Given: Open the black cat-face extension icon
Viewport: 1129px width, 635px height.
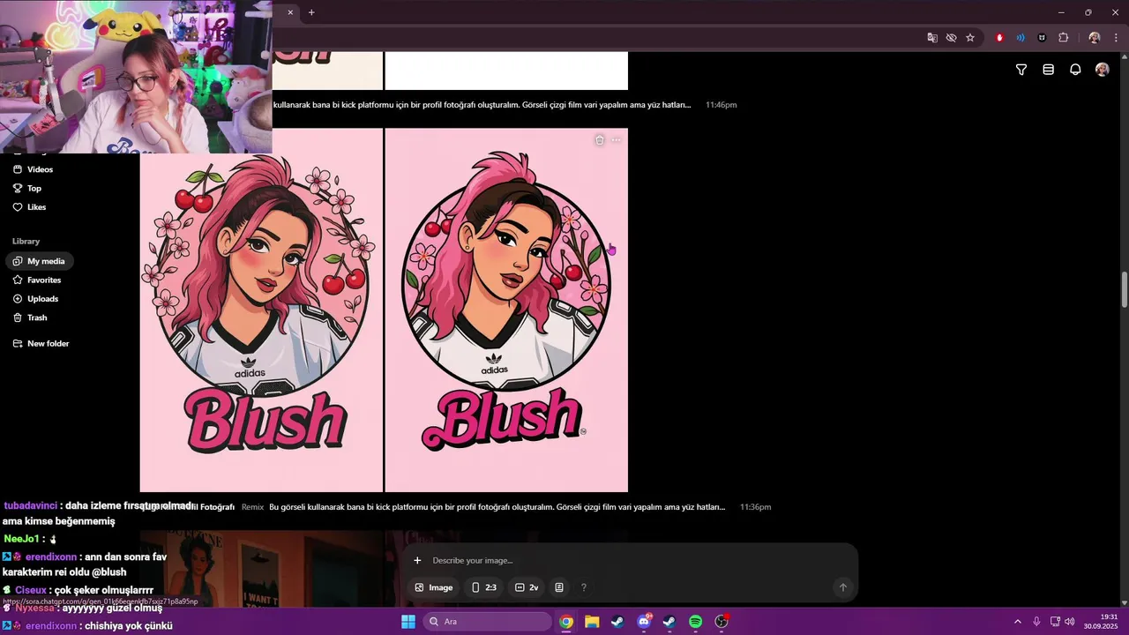Looking at the screenshot, I should pyautogui.click(x=1042, y=38).
